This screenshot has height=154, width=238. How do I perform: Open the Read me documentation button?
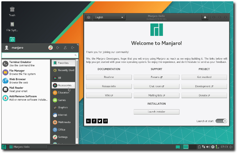tap(109, 77)
